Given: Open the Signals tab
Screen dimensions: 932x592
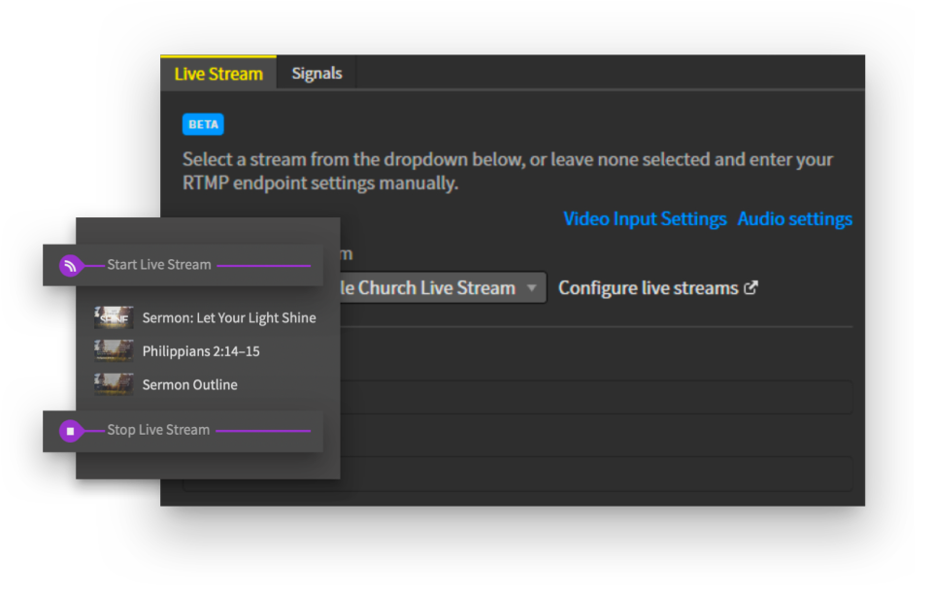Looking at the screenshot, I should click(316, 73).
